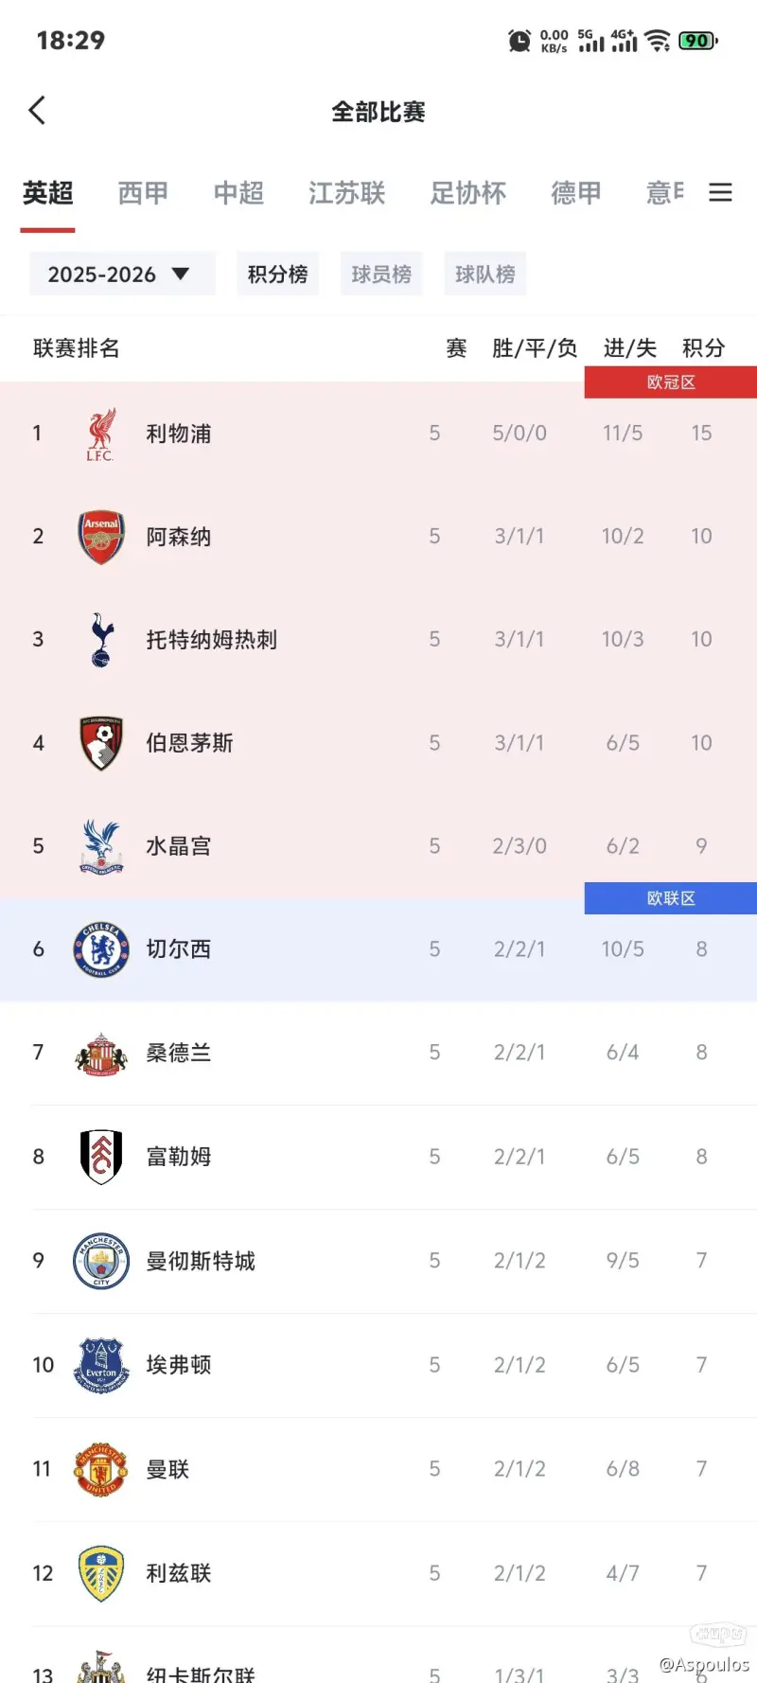The width and height of the screenshot is (757, 1683).
Task: Tap the Chelsea club badge
Action: (101, 949)
